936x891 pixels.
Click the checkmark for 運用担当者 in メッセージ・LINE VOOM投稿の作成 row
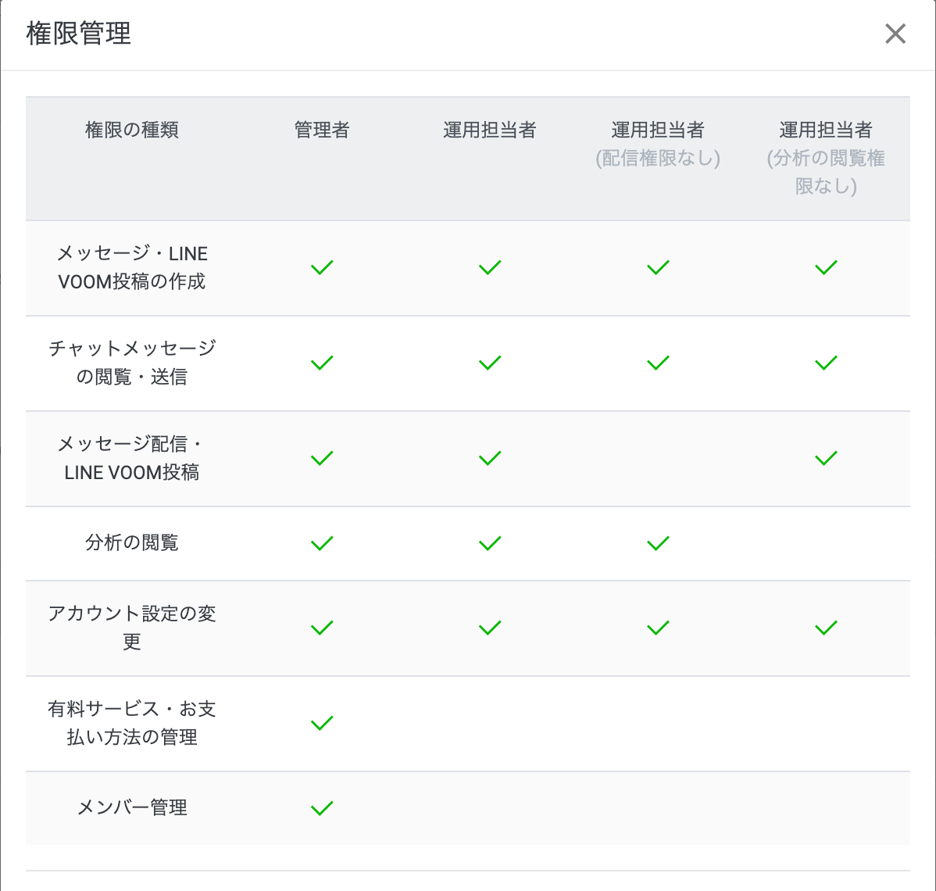[x=489, y=267]
